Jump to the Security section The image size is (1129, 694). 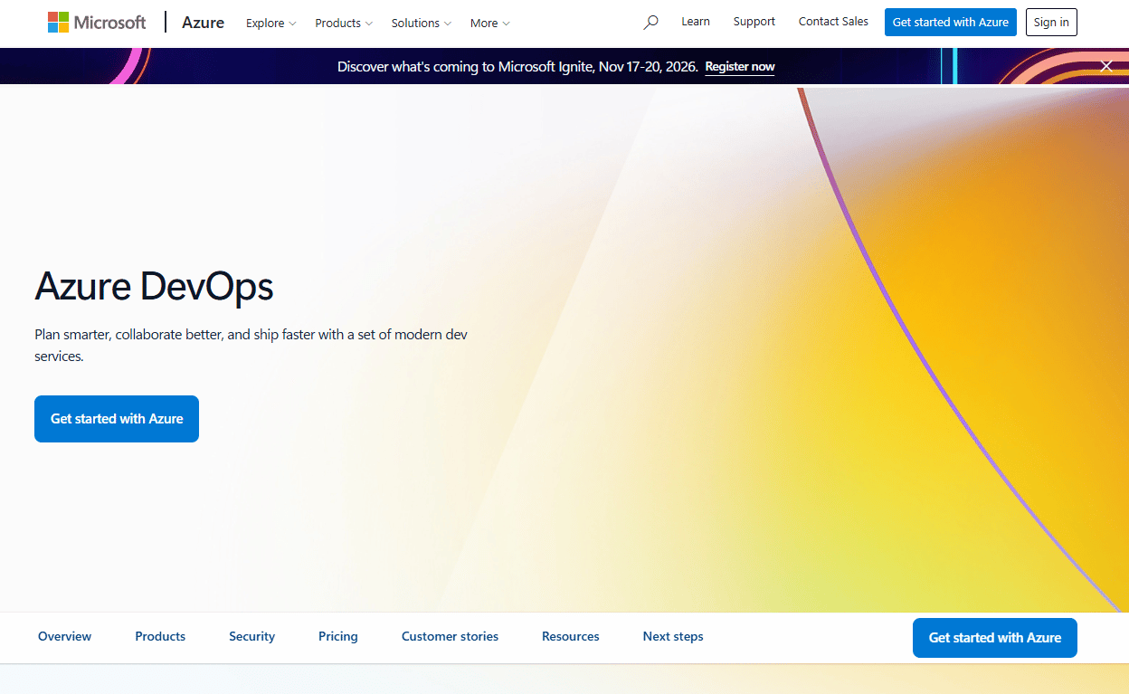coord(251,636)
